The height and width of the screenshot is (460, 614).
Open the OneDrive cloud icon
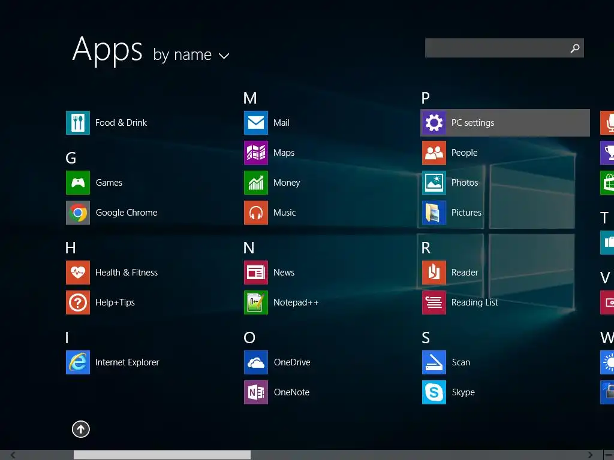point(256,362)
